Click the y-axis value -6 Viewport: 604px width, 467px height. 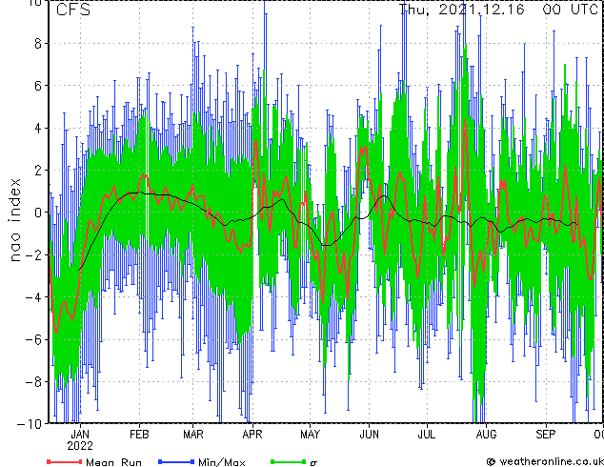pos(33,340)
